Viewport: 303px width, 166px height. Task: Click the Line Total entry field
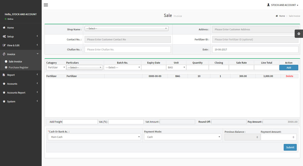click(x=266, y=67)
